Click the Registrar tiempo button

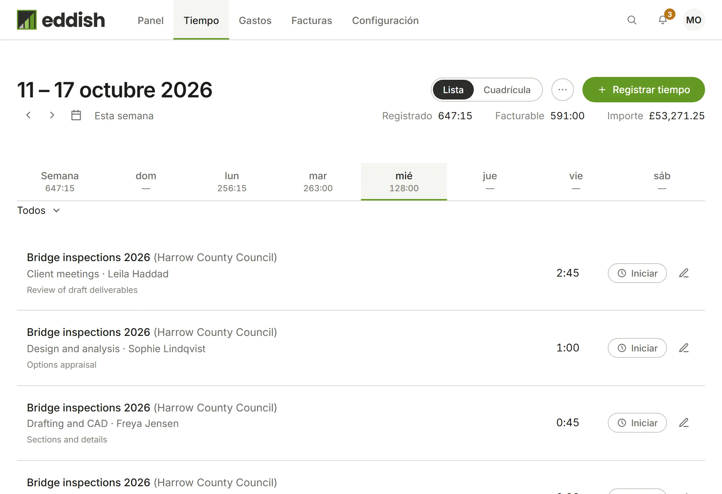coord(643,90)
